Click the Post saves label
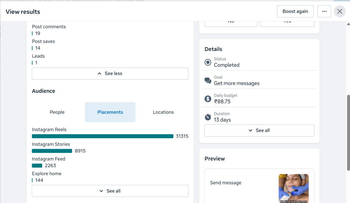 pyautogui.click(x=43, y=41)
